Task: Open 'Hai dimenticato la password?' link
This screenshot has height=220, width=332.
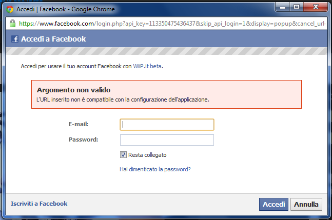Action: pyautogui.click(x=155, y=169)
